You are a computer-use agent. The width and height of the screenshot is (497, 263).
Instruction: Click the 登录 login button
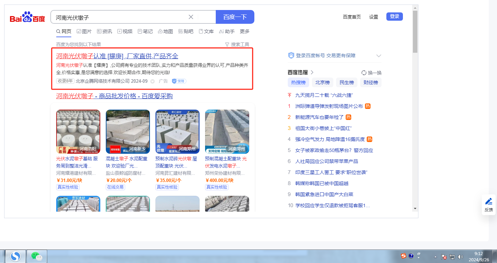tap(395, 17)
